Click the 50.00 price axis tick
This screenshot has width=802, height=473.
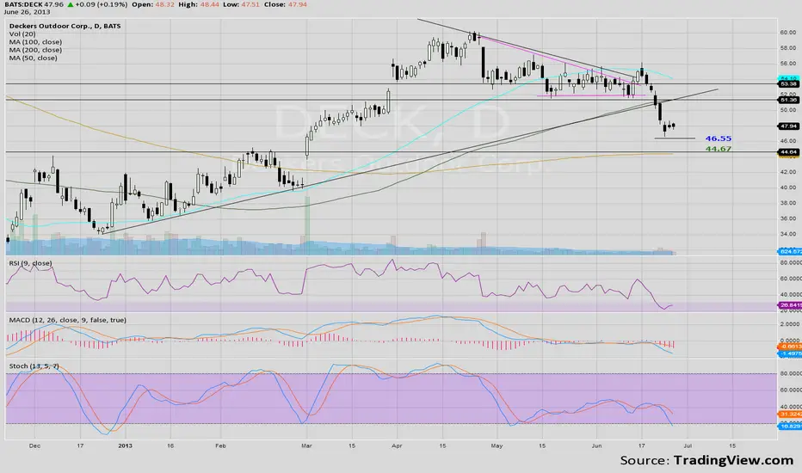point(787,110)
